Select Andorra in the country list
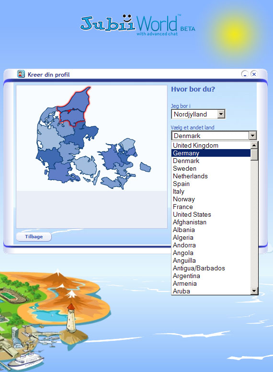 point(211,245)
